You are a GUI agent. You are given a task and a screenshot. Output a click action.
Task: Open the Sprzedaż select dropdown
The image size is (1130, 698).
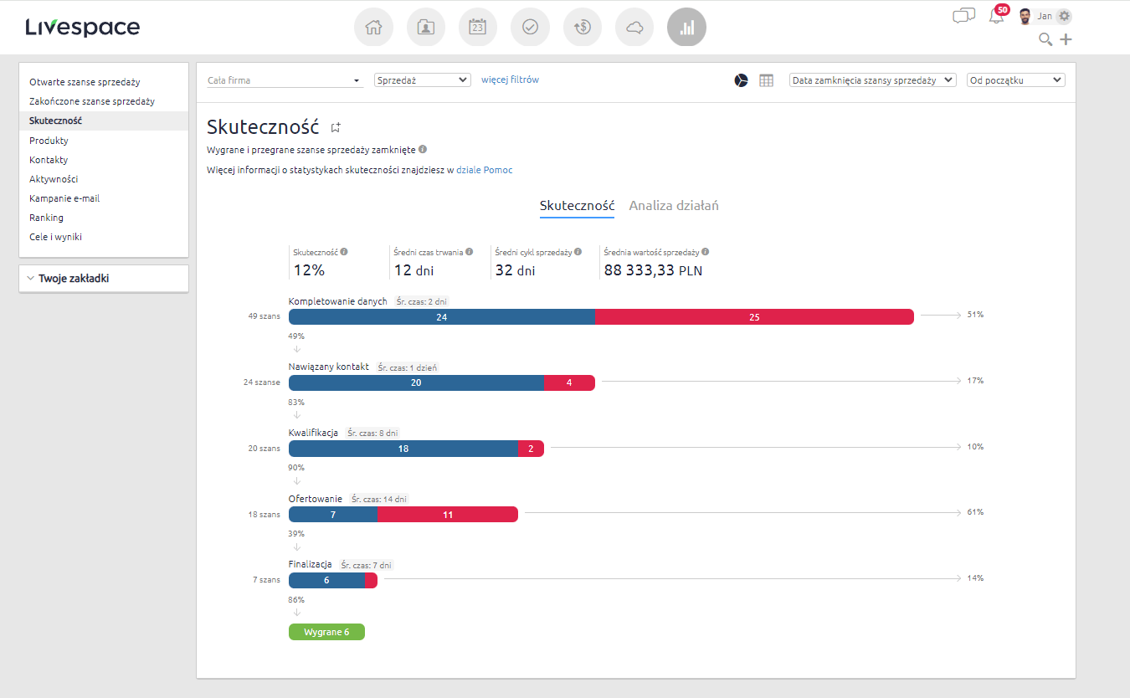pos(423,80)
